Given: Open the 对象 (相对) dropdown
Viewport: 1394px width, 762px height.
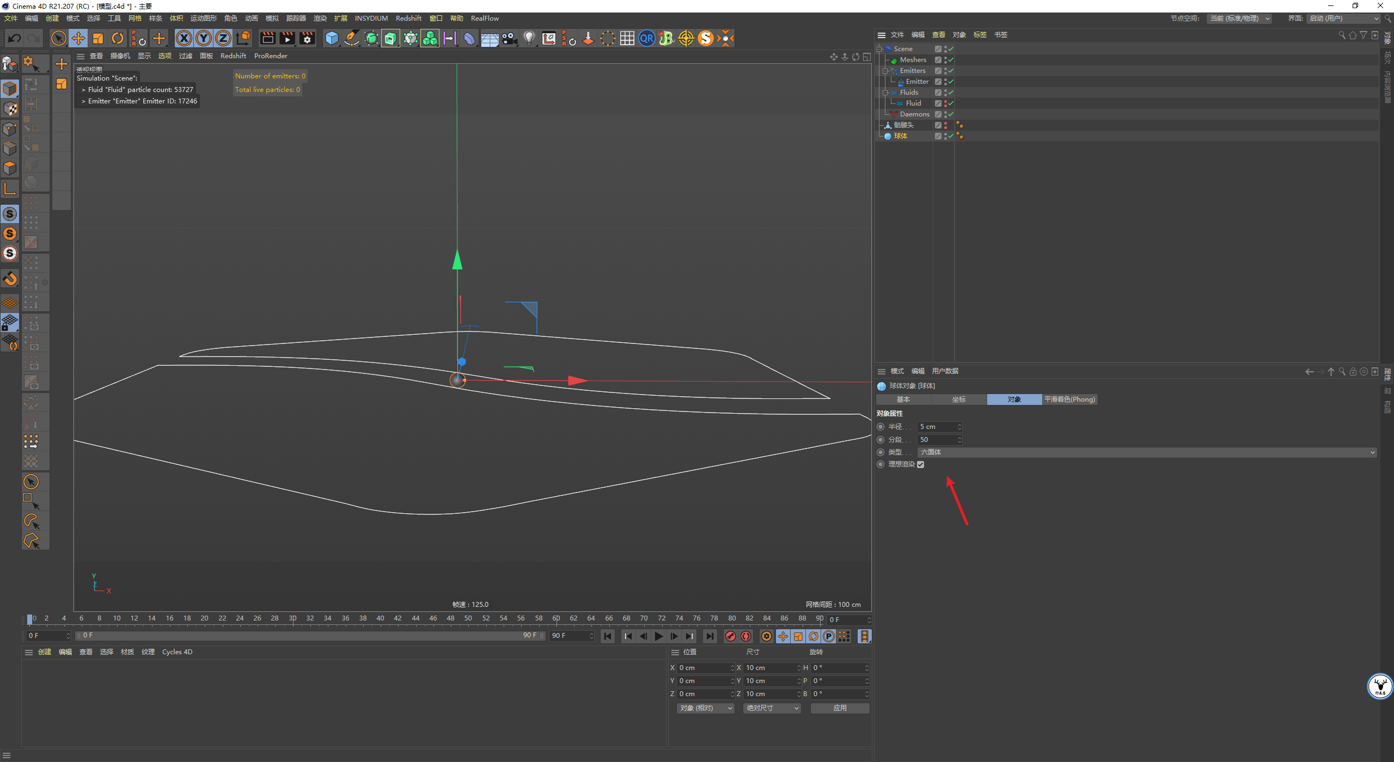Looking at the screenshot, I should point(706,708).
